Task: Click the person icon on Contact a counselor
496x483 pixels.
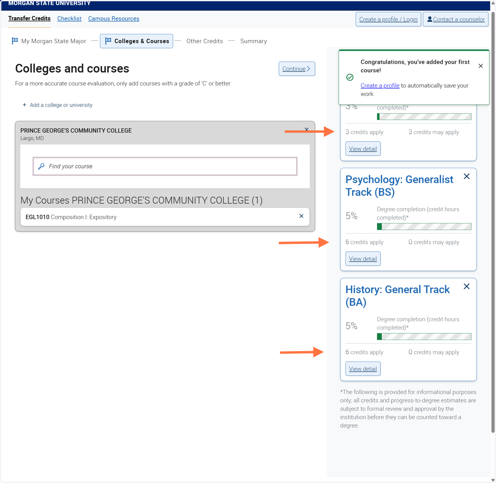Action: 429,19
